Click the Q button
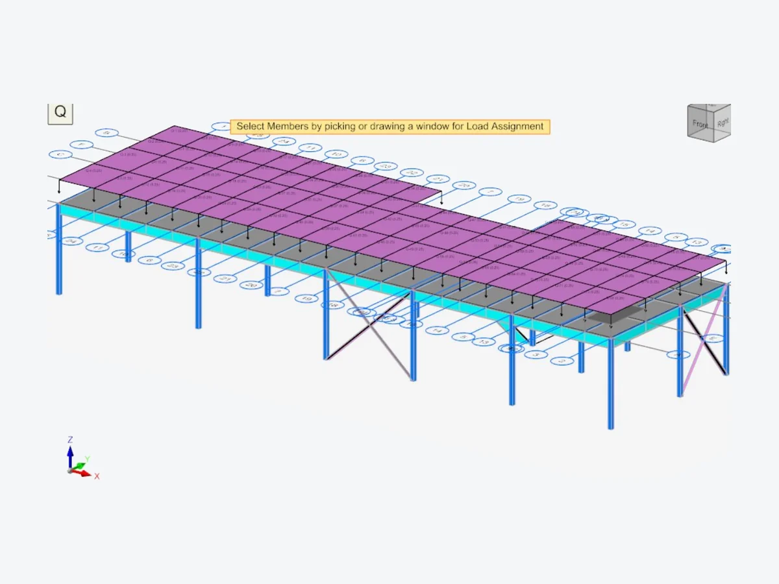Viewport: 779px width, 584px height. (x=60, y=112)
